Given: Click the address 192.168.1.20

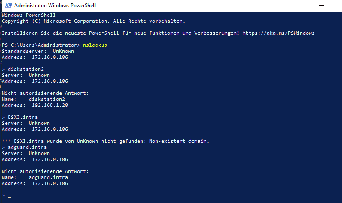Looking at the screenshot, I should (x=50, y=105).
